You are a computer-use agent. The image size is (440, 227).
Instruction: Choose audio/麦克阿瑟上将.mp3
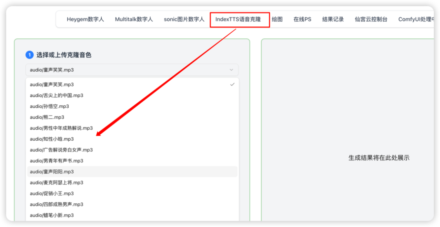pos(132,183)
